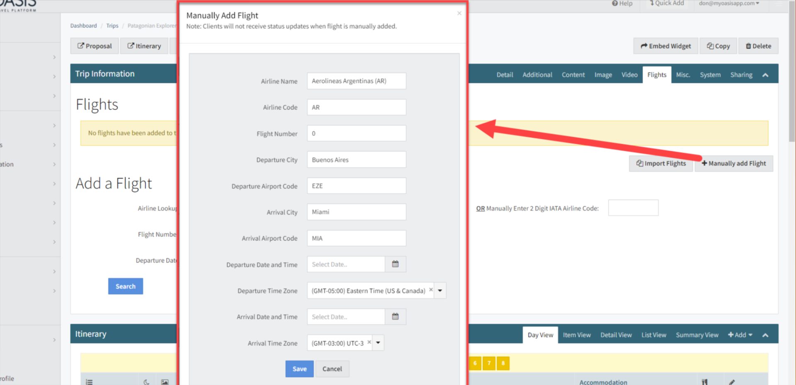Click the moon nights icon in itinerary header
Screen dimensions: 796x385
coord(146,382)
